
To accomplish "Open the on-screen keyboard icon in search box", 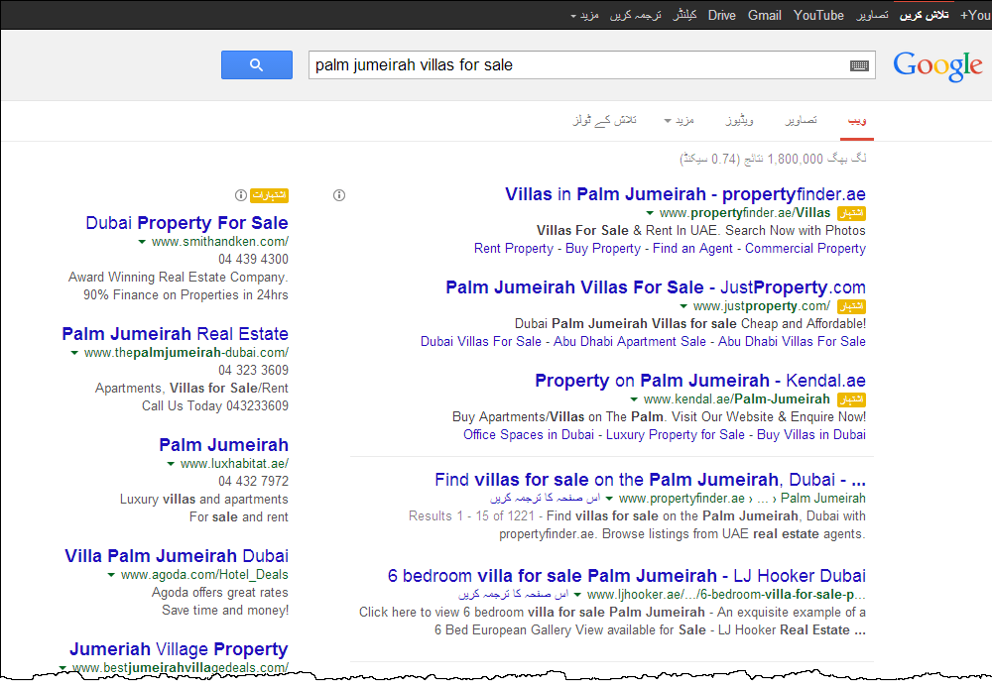I will click(858, 65).
